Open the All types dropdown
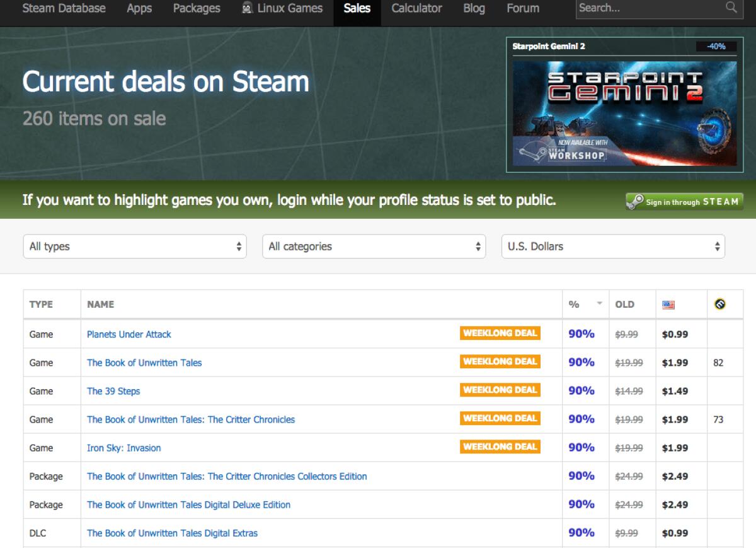The height and width of the screenshot is (548, 756). click(x=134, y=247)
